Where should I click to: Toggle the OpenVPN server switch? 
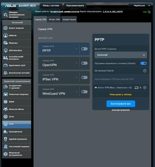pyautogui.click(x=84, y=63)
